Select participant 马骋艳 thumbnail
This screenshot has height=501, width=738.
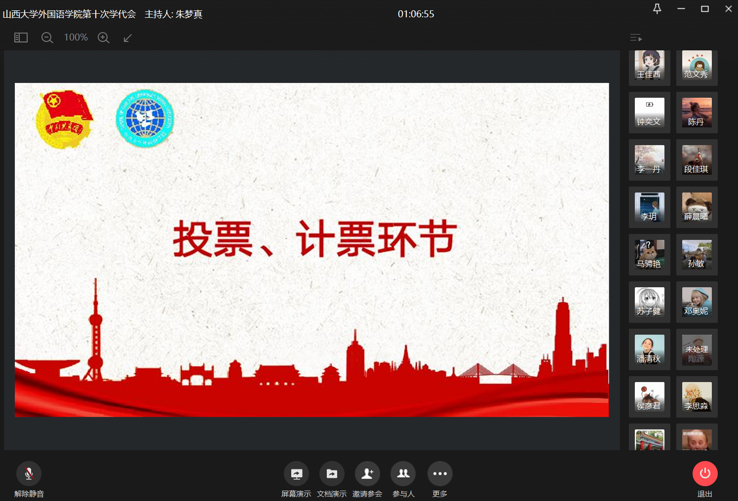(x=649, y=255)
